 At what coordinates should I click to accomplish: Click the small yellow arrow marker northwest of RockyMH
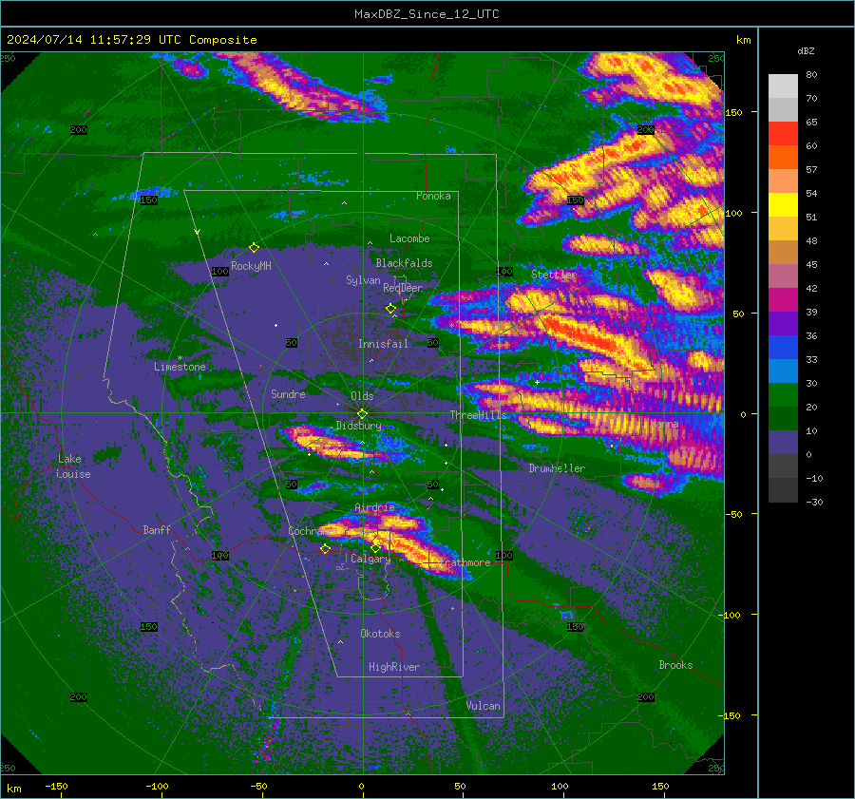click(x=197, y=232)
